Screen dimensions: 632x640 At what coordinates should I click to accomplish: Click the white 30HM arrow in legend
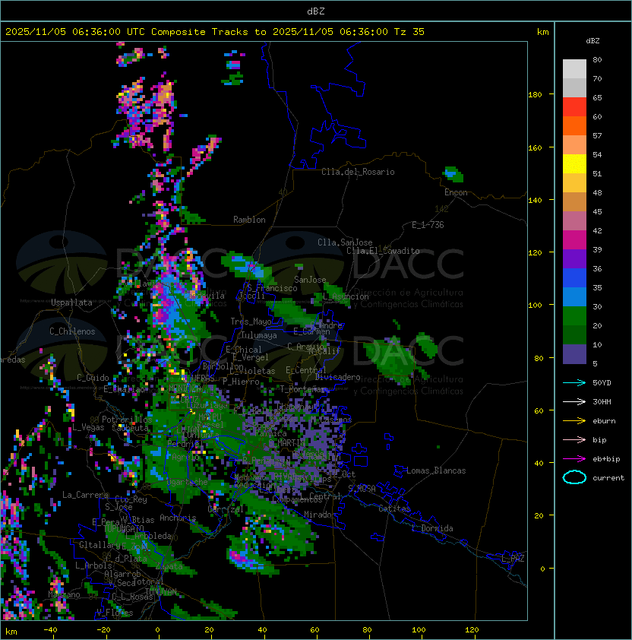point(574,401)
